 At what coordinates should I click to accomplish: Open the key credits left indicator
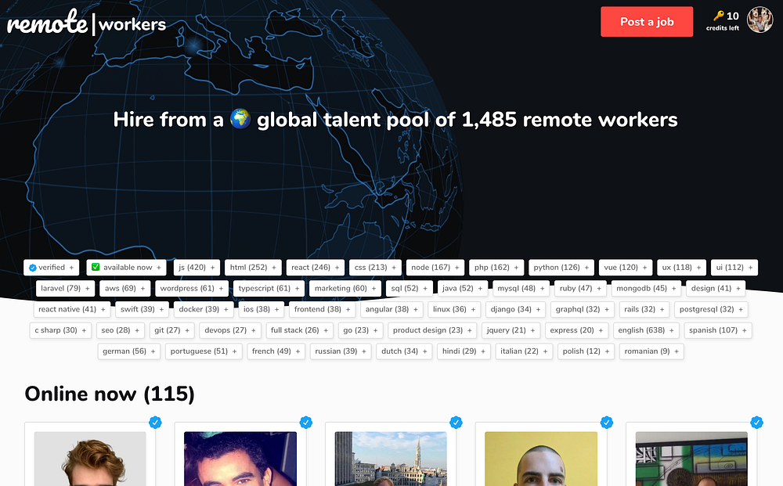[723, 21]
